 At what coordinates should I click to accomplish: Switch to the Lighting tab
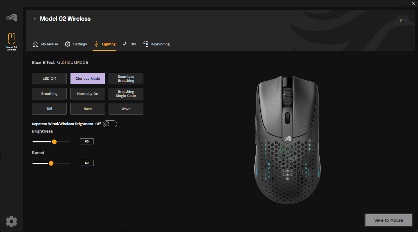point(105,44)
